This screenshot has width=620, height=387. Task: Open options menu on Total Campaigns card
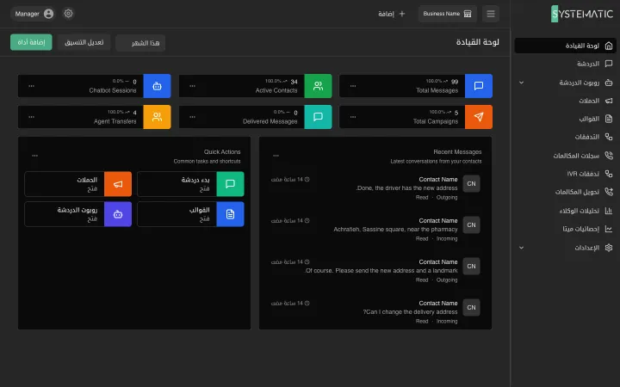pos(353,117)
